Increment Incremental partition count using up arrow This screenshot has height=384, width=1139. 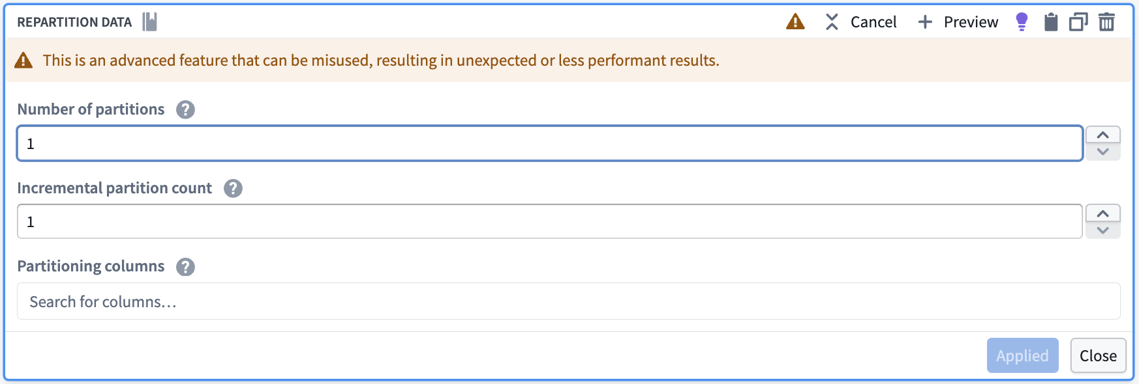tap(1103, 212)
